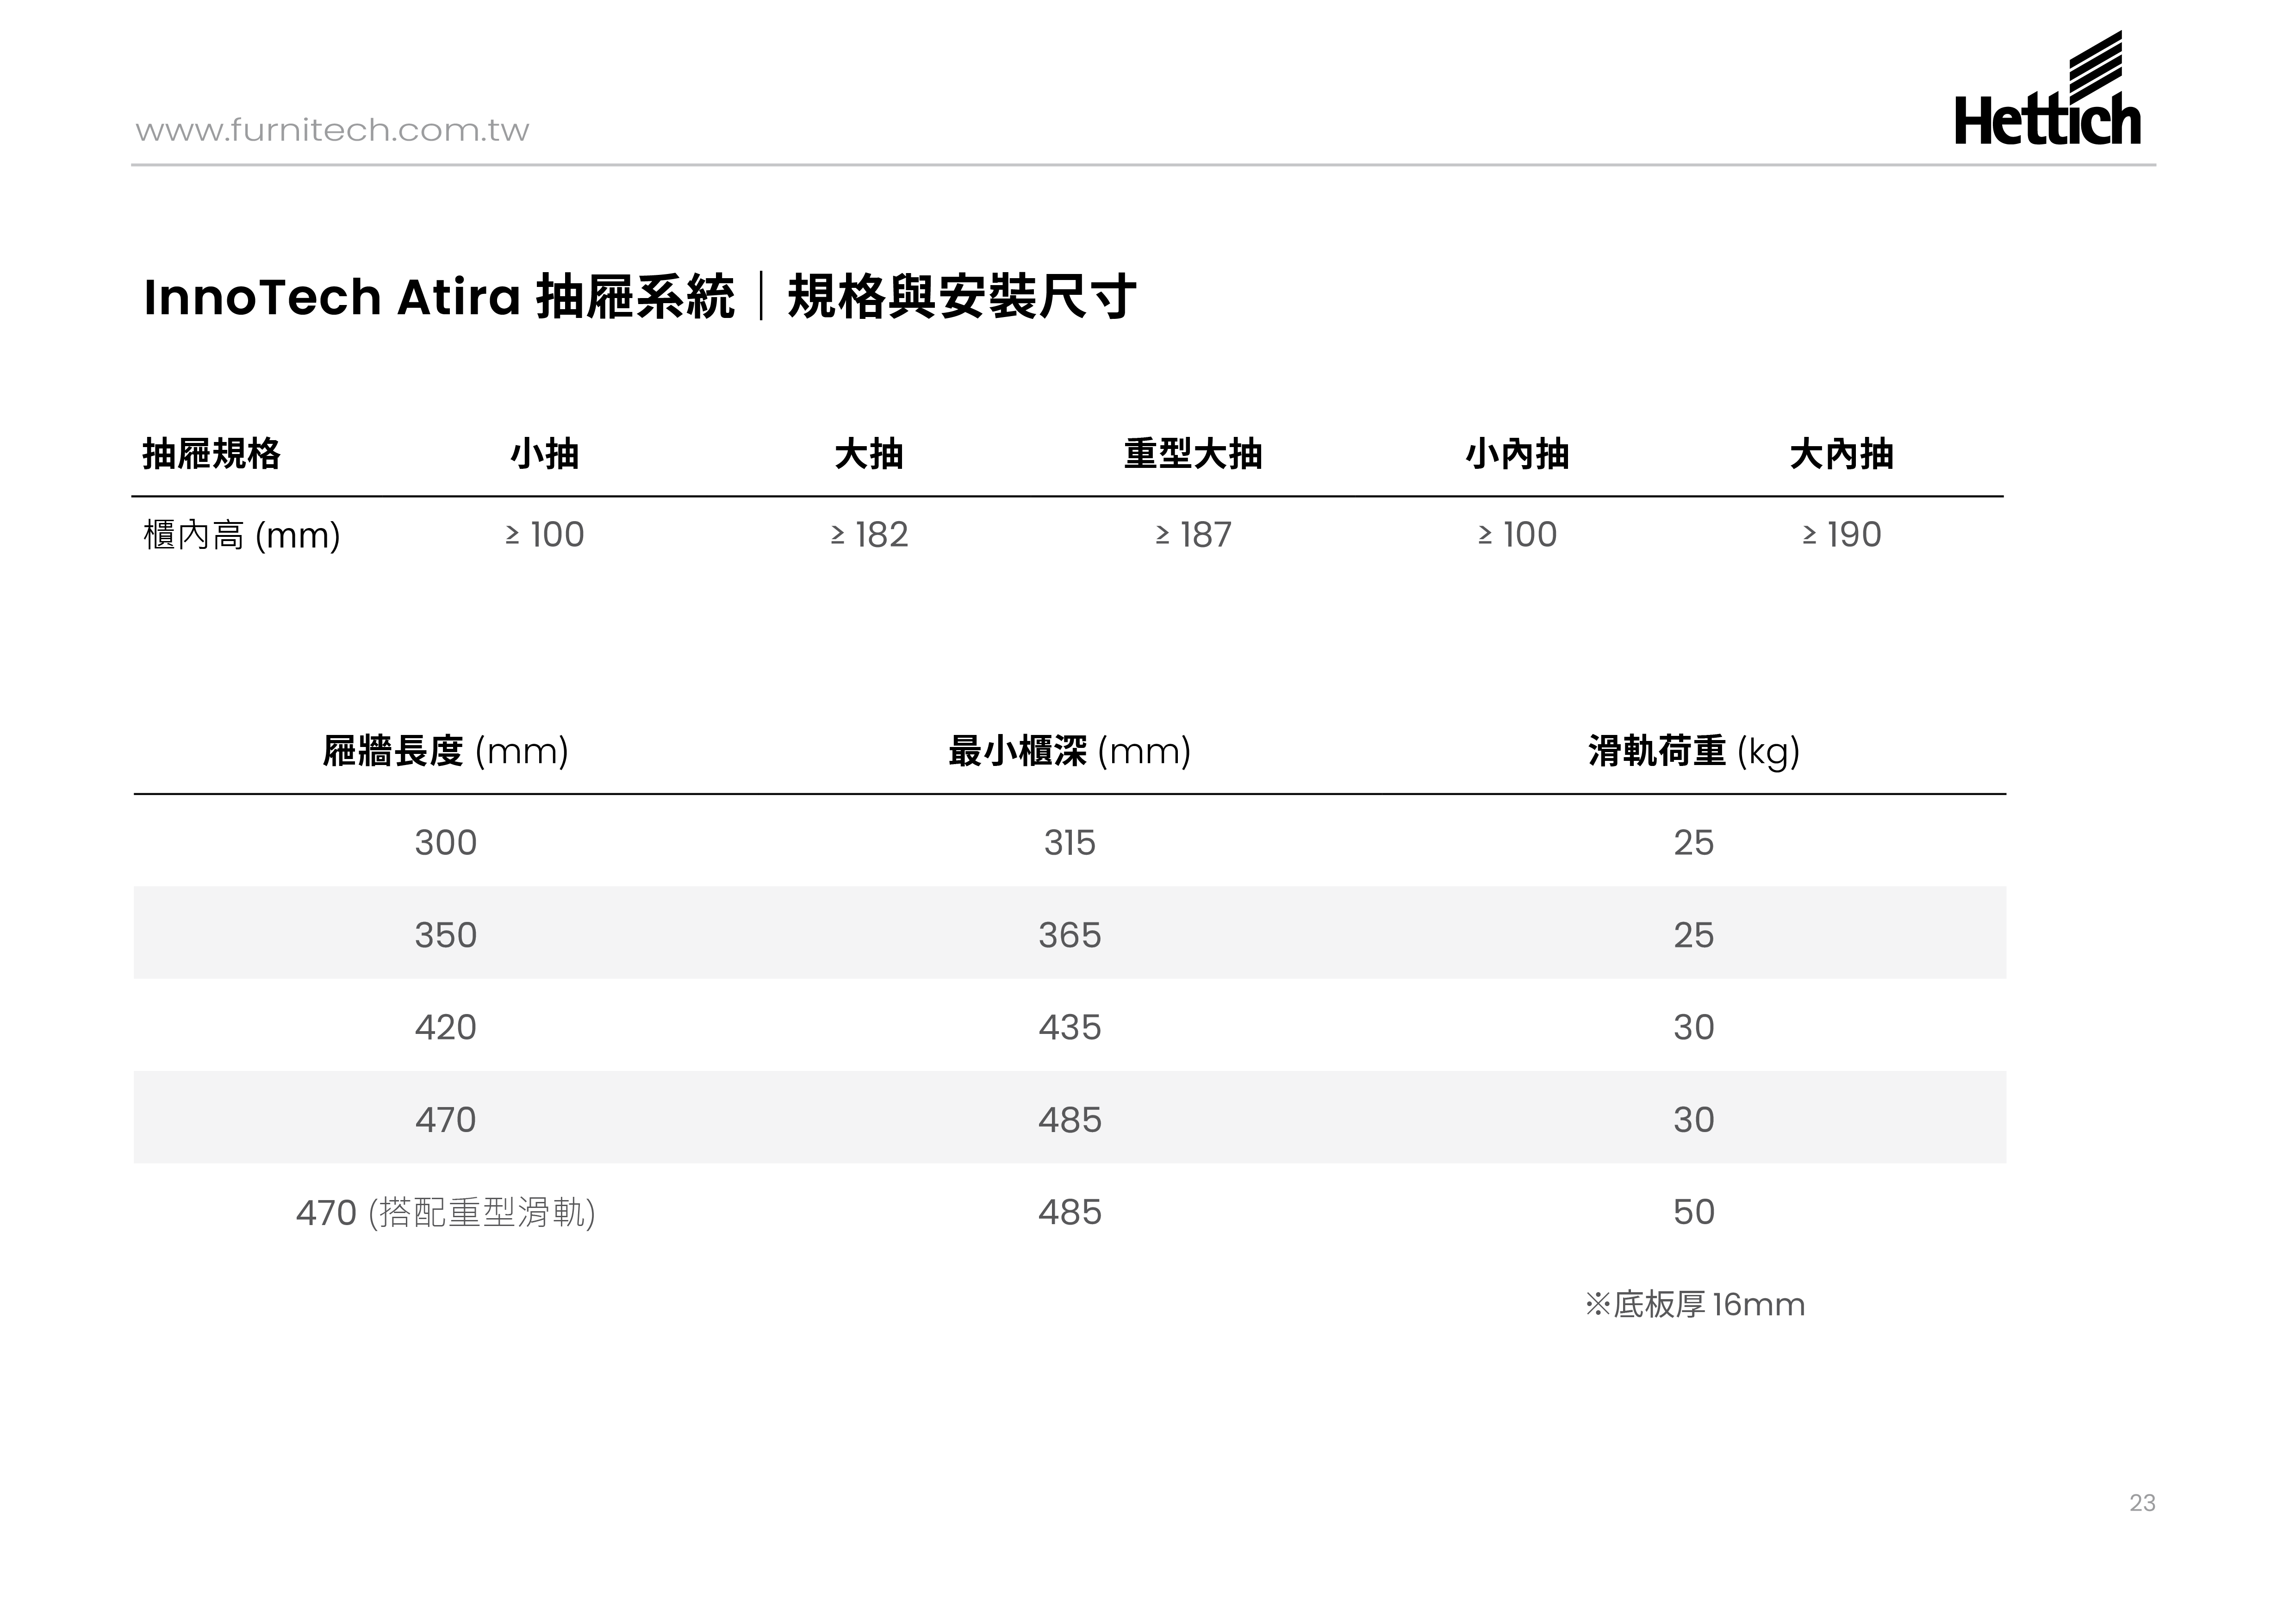The image size is (2296, 1618).
Task: Click the ≥ 190 cell value
Action: pos(1841,535)
